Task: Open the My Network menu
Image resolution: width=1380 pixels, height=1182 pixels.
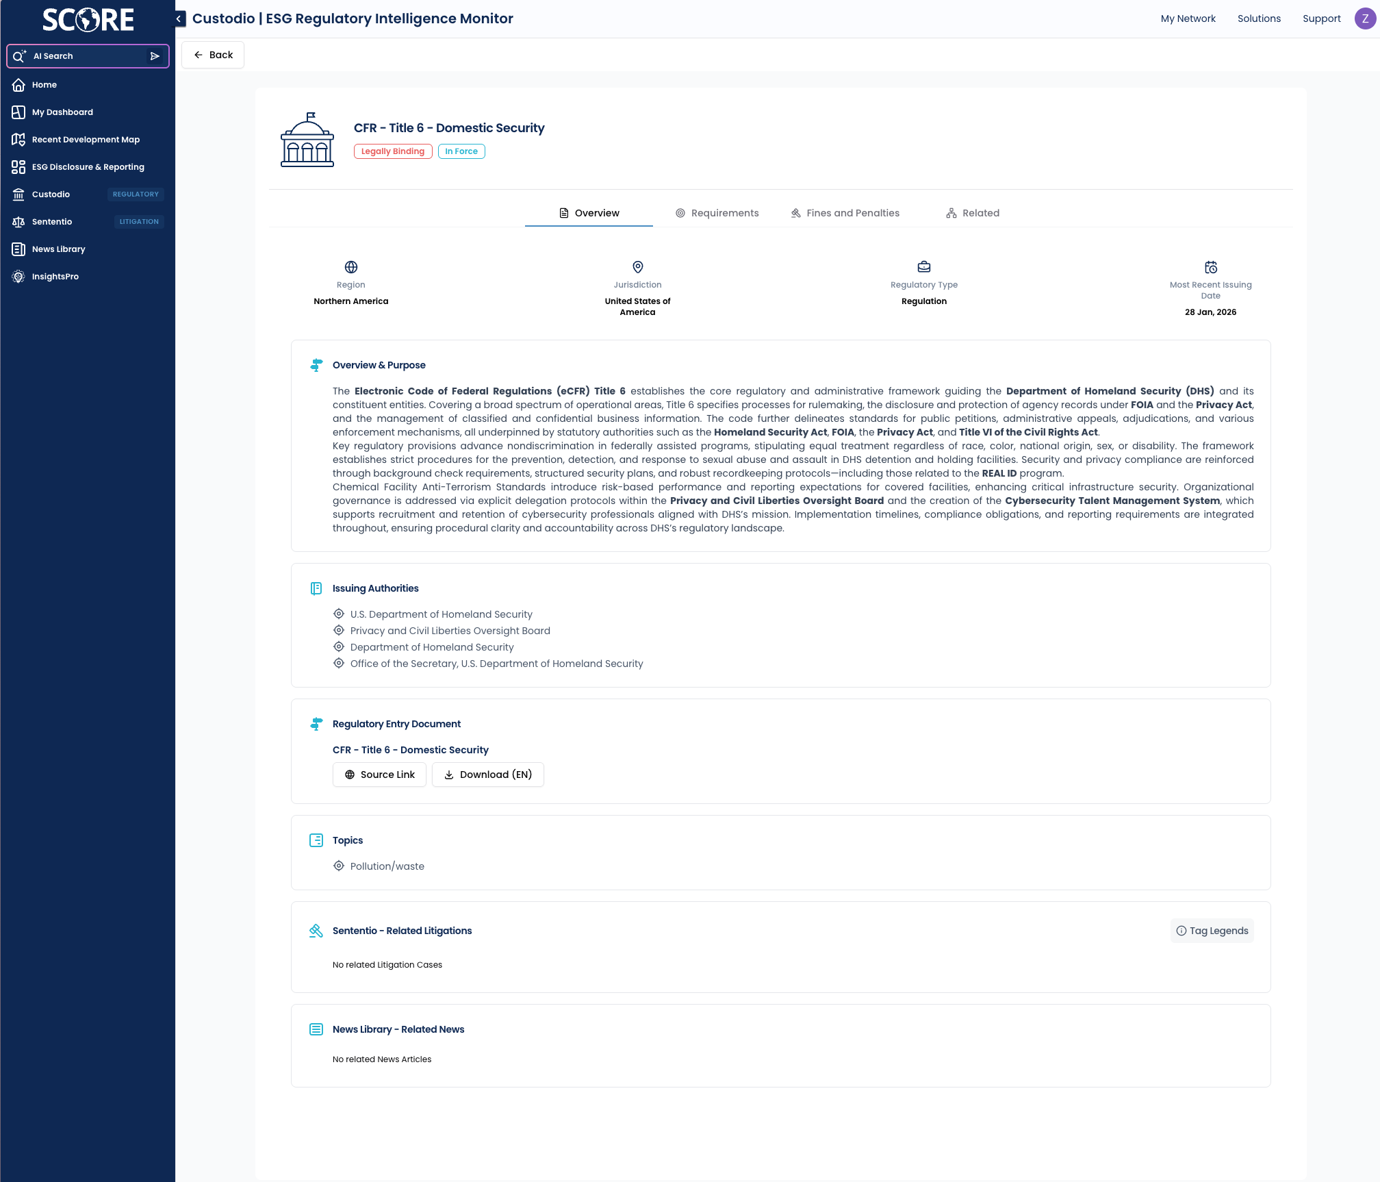Action: click(1188, 18)
